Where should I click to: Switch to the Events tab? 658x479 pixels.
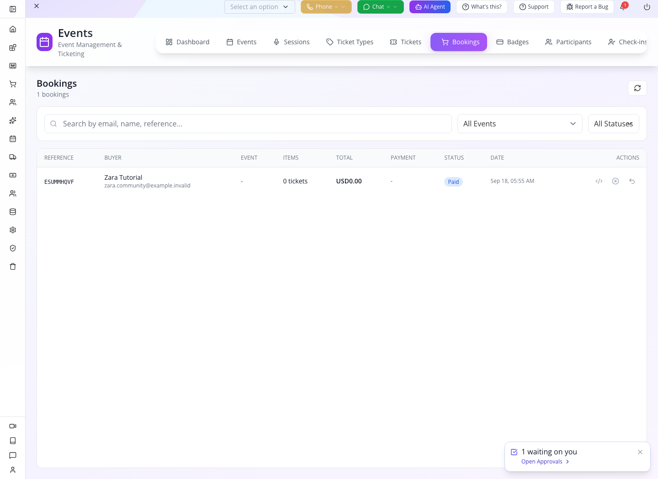(241, 42)
